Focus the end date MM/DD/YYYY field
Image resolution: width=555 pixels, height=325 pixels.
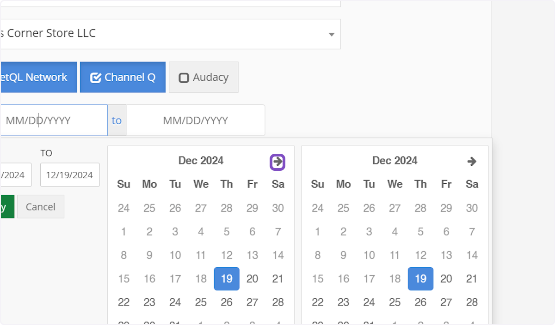pyautogui.click(x=195, y=120)
